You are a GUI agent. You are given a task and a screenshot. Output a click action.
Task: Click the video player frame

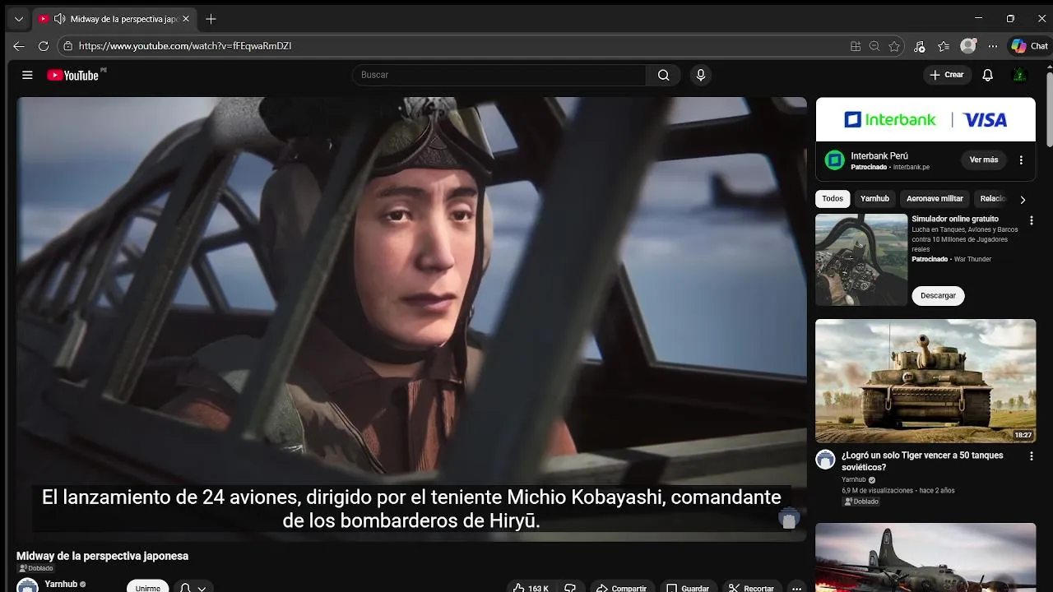[411, 319]
